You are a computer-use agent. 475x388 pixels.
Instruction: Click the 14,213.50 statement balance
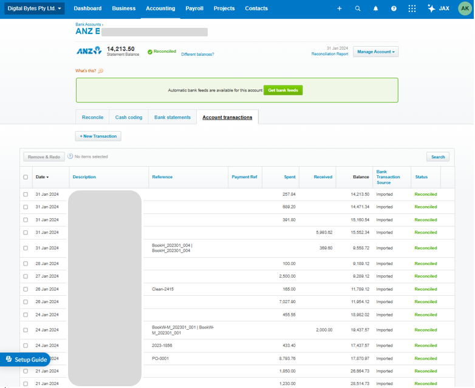(x=120, y=48)
